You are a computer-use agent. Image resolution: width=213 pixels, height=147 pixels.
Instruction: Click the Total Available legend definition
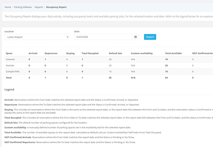pyautogui.click(x=83, y=132)
